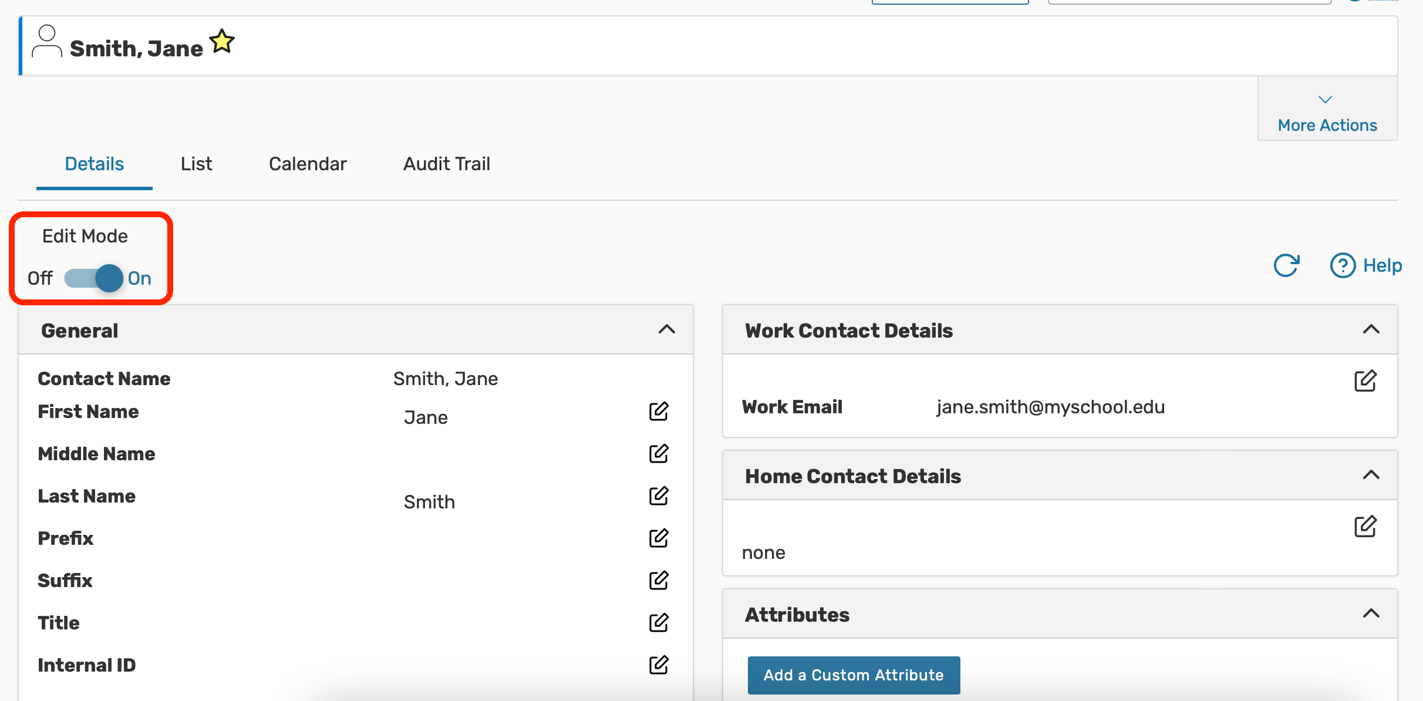The height and width of the screenshot is (701, 1423).
Task: Edit Home Contact Details with pencil icon
Action: (1365, 527)
